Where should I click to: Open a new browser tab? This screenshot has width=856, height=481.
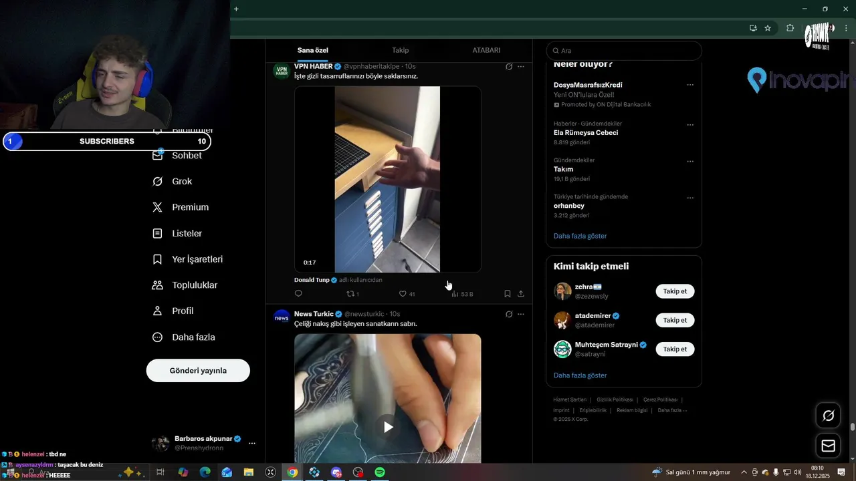(x=236, y=9)
